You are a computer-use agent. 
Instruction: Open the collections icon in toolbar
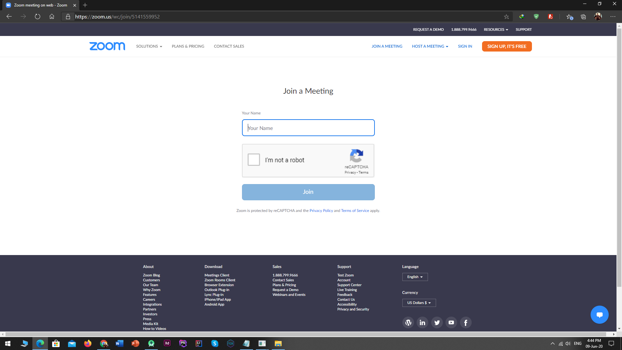[583, 17]
